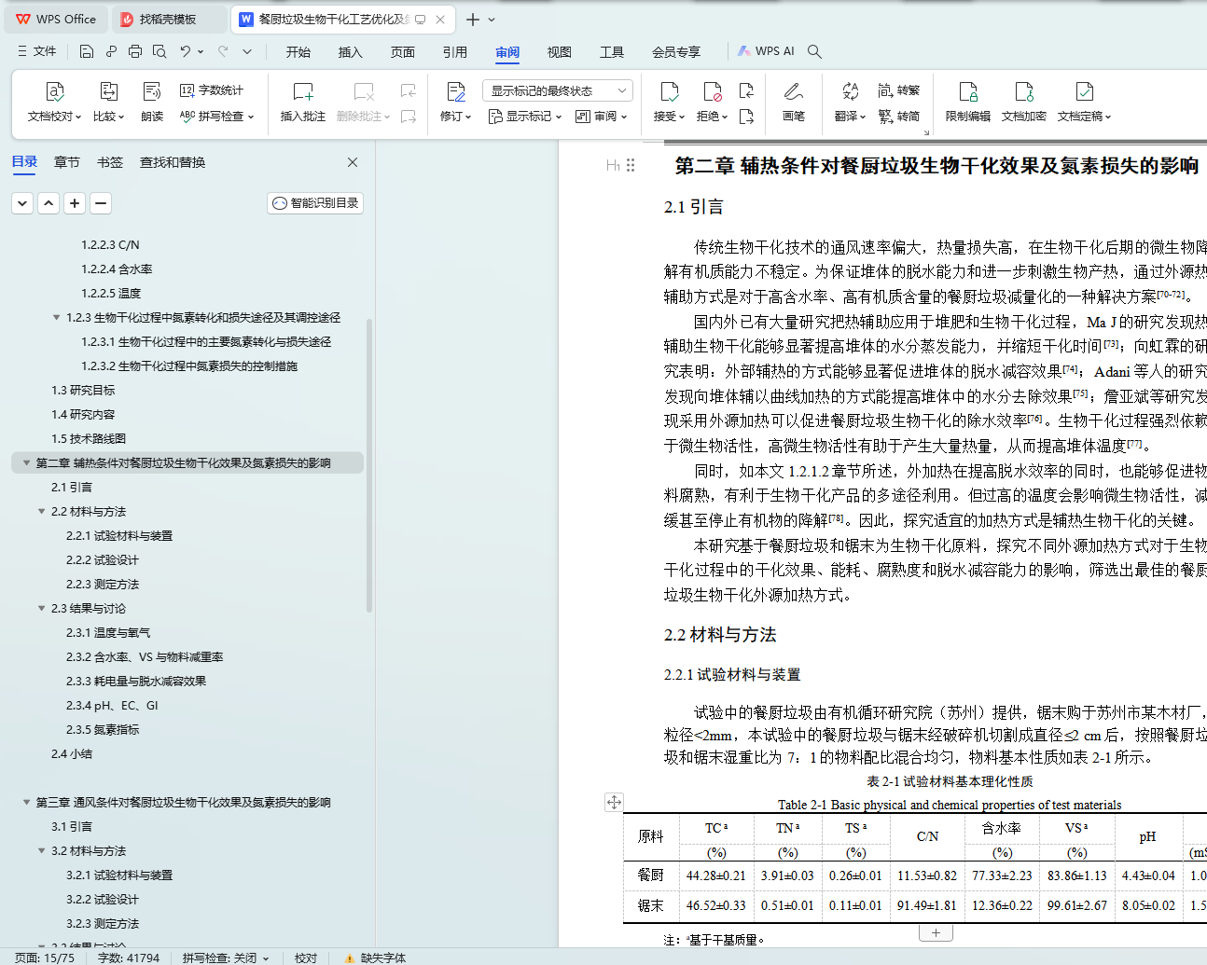Click the 智能识别目录 button
The image size is (1207, 965).
click(315, 203)
